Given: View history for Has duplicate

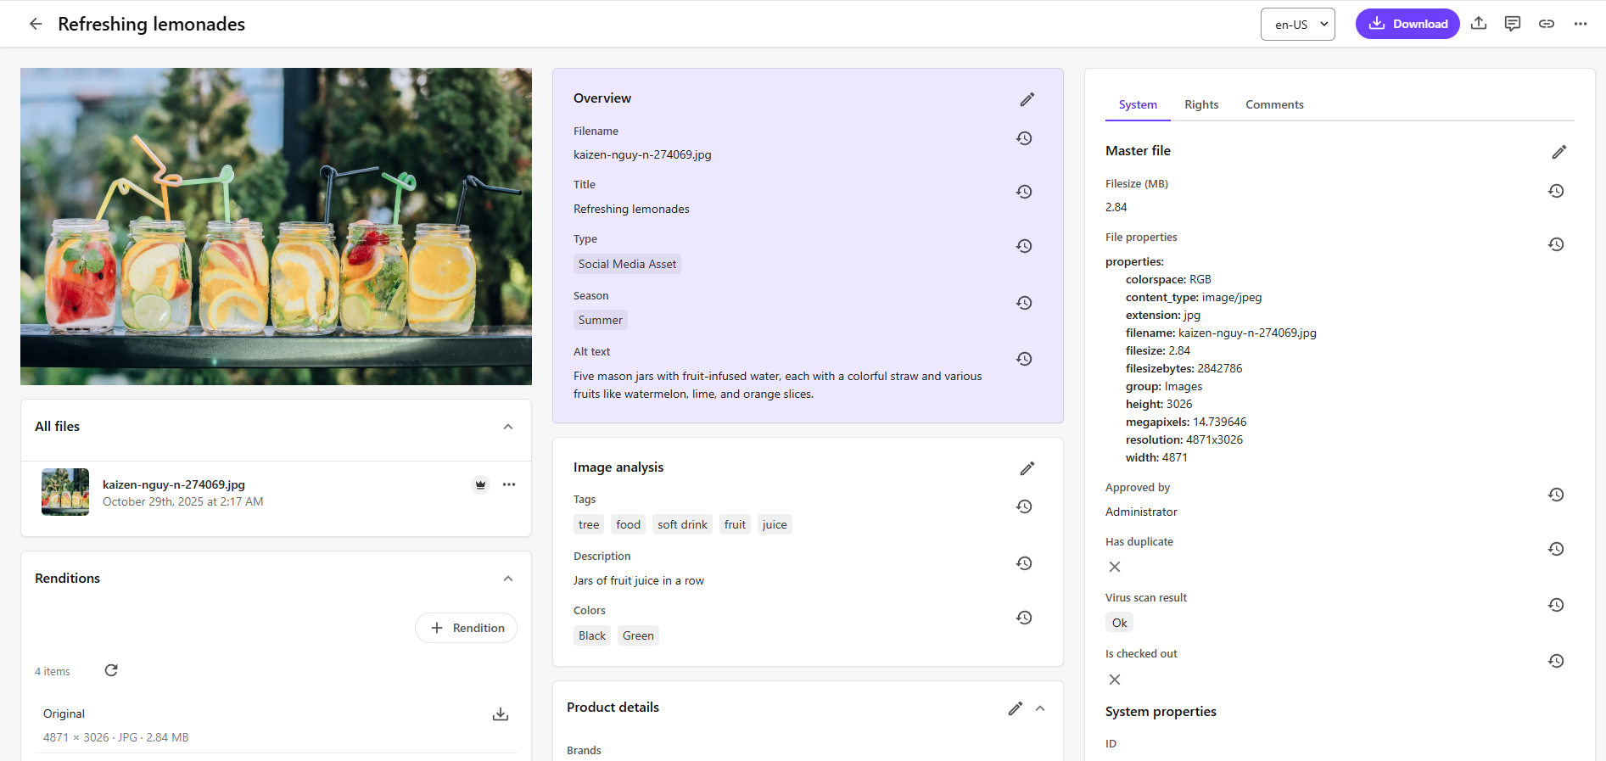Looking at the screenshot, I should 1556,549.
